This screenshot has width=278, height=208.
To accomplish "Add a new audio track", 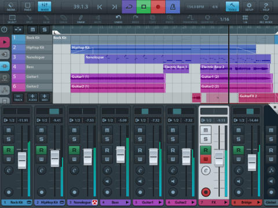I will (x=32, y=98).
